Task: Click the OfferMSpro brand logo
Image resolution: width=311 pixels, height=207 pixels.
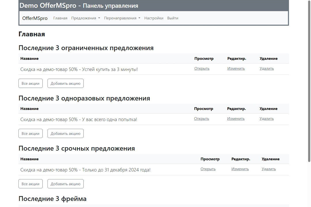Action: point(35,18)
